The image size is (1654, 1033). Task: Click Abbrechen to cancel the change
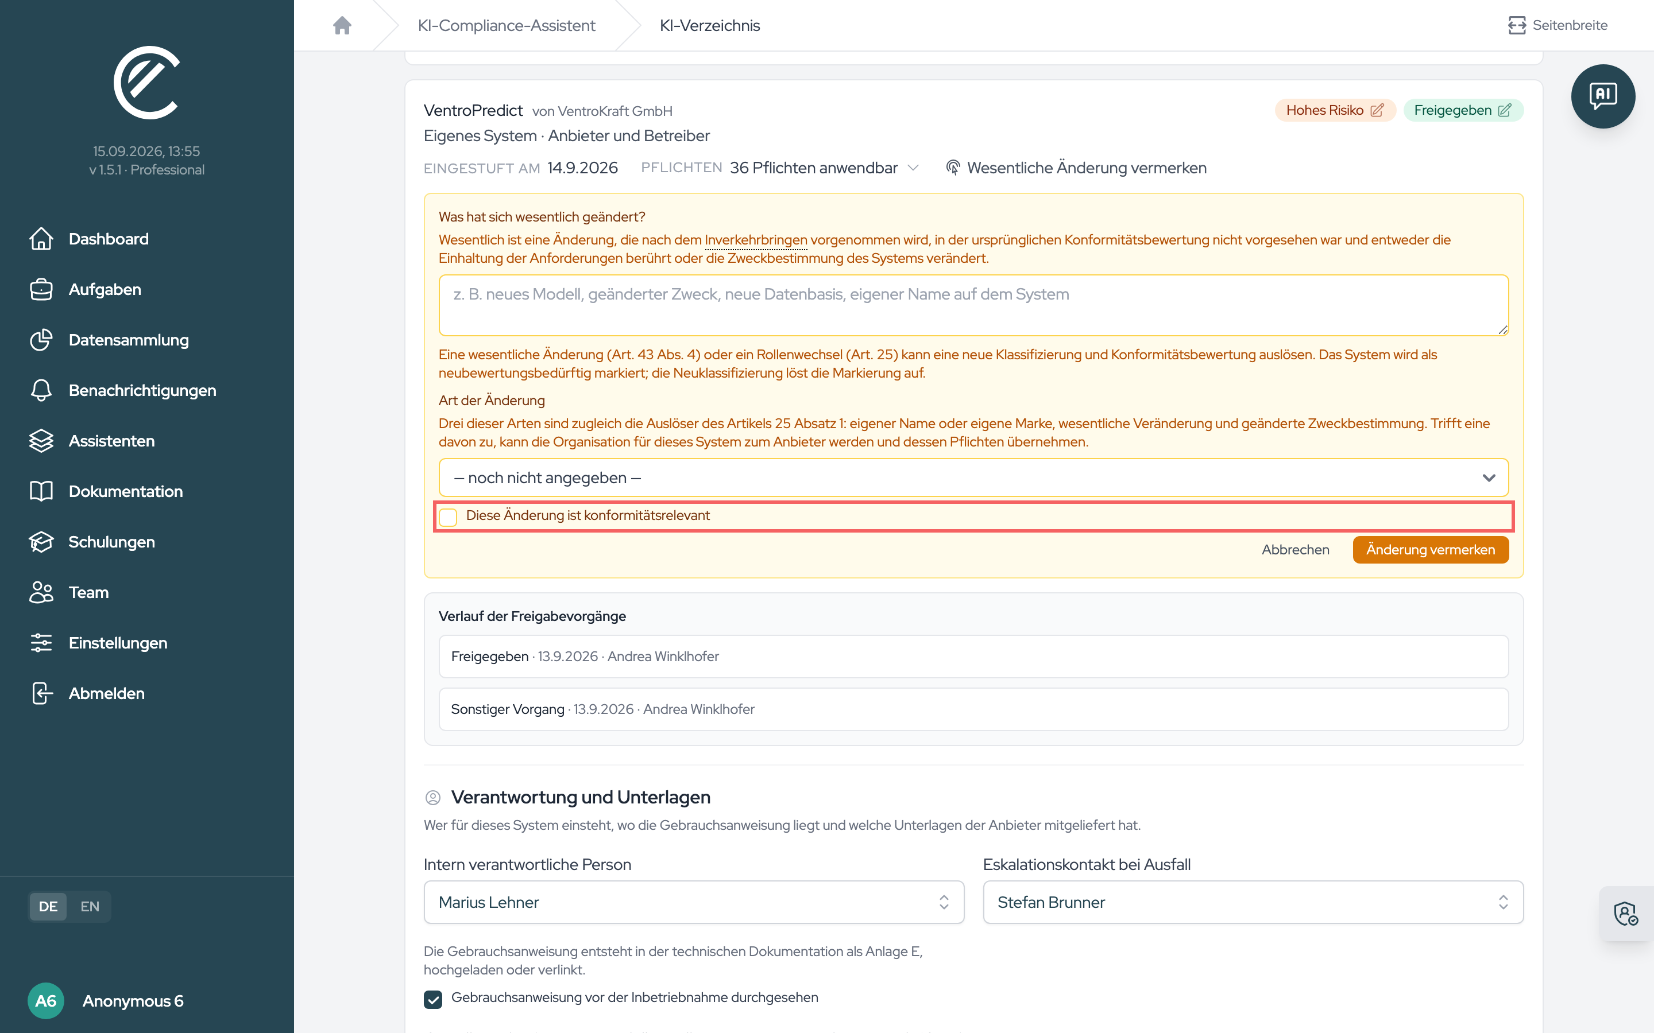tap(1295, 549)
